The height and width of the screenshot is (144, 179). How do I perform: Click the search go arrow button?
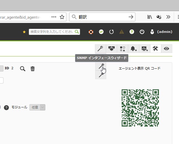coord(131,17)
